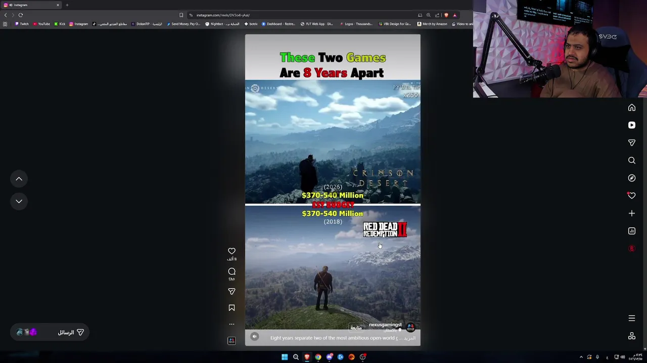Select the Instagram browser tab
Screen dimensions: 647x363
(31, 5)
